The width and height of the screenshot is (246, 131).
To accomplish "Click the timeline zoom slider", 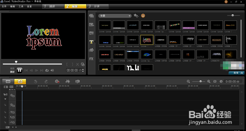I will 201,81.
